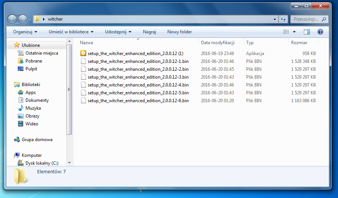Select file ending in 2.0.0.12-3.bin
The width and height of the screenshot is (338, 198).
(138, 77)
